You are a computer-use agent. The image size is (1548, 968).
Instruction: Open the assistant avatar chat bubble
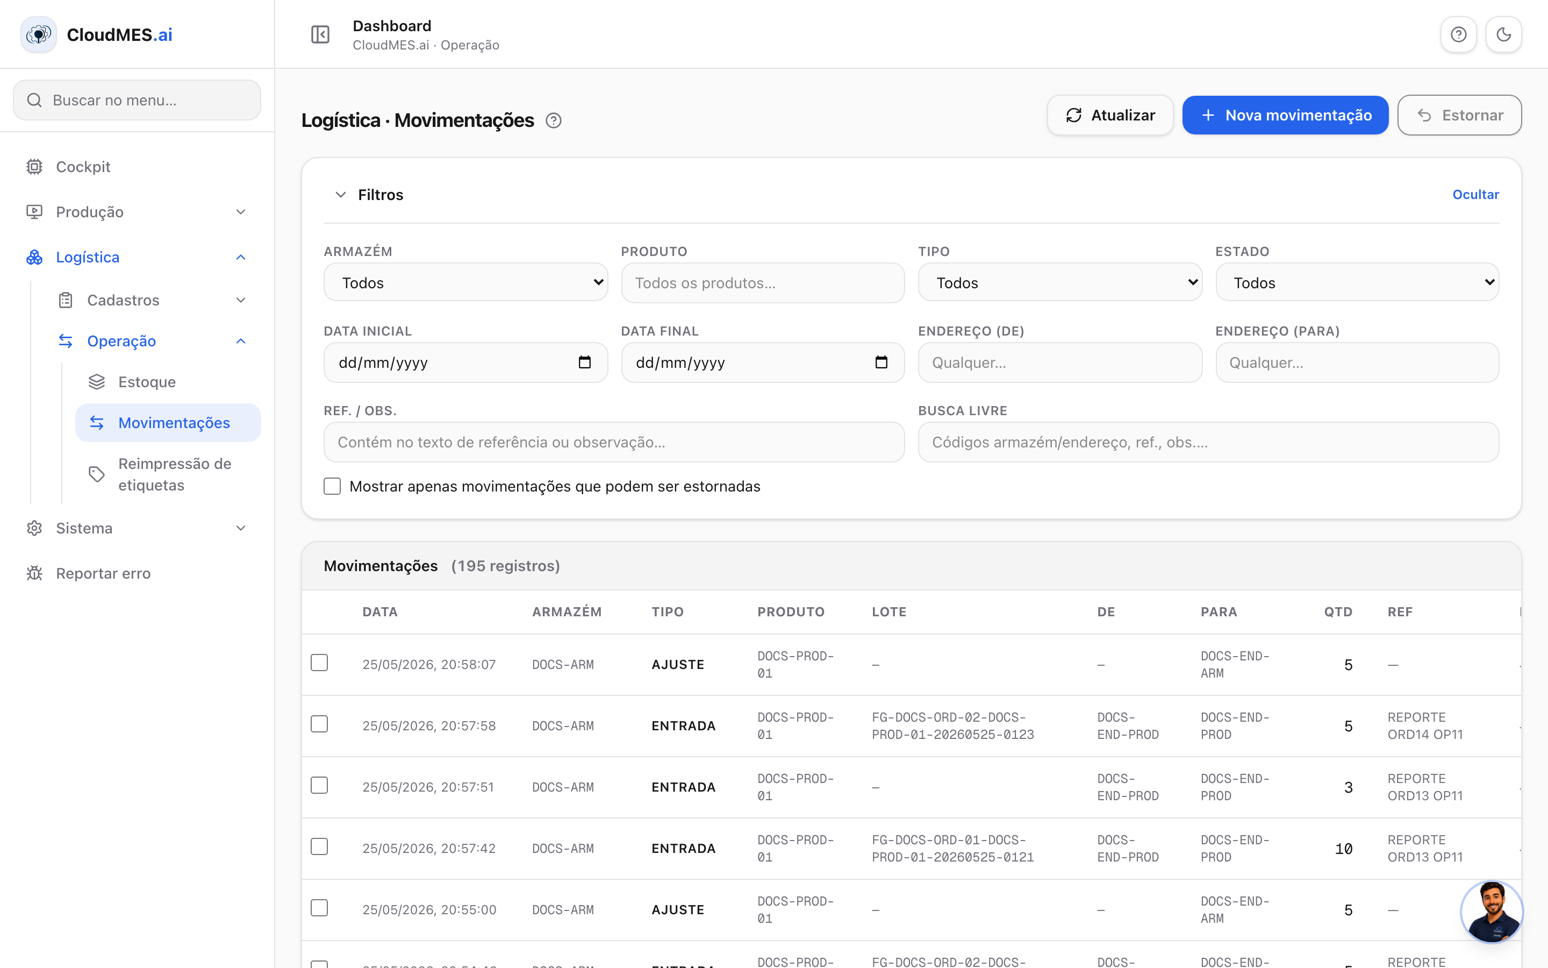(1492, 912)
